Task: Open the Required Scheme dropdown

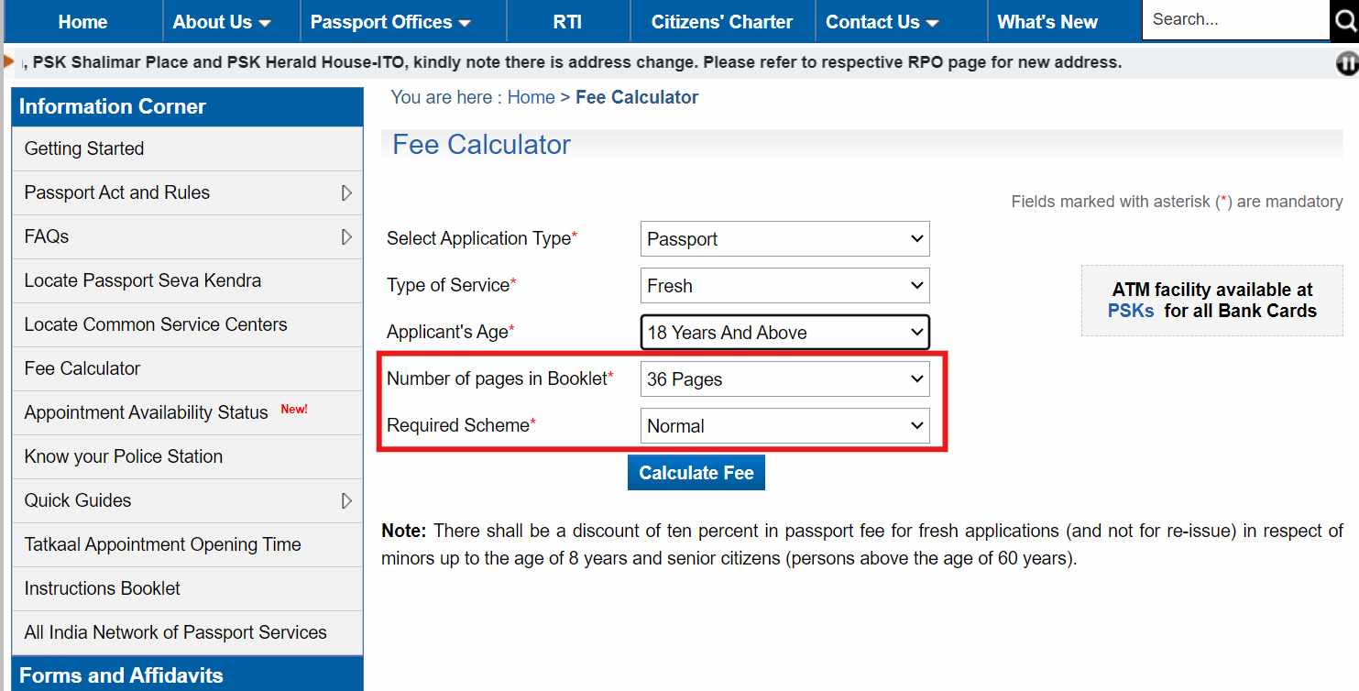Action: coord(784,426)
